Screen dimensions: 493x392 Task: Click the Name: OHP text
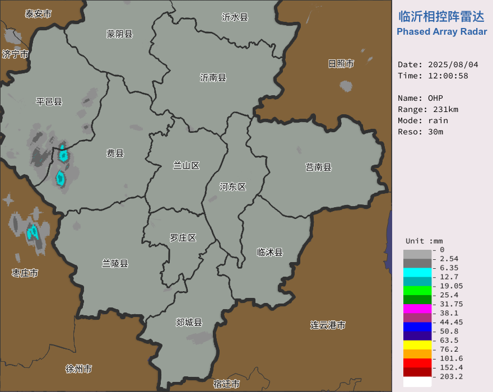(420, 99)
